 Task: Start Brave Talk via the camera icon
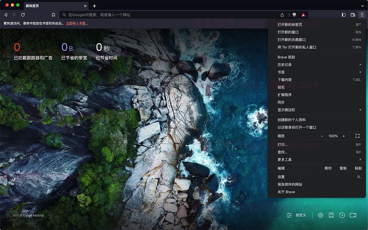coord(352,215)
